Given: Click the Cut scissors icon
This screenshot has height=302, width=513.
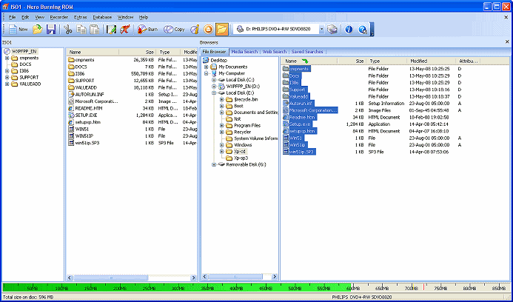Looking at the screenshot, I should click(x=67, y=30).
